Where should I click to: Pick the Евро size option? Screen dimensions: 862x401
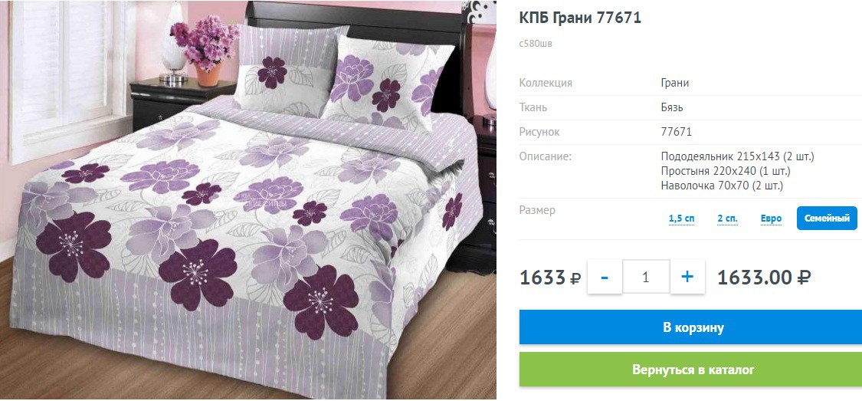point(772,219)
